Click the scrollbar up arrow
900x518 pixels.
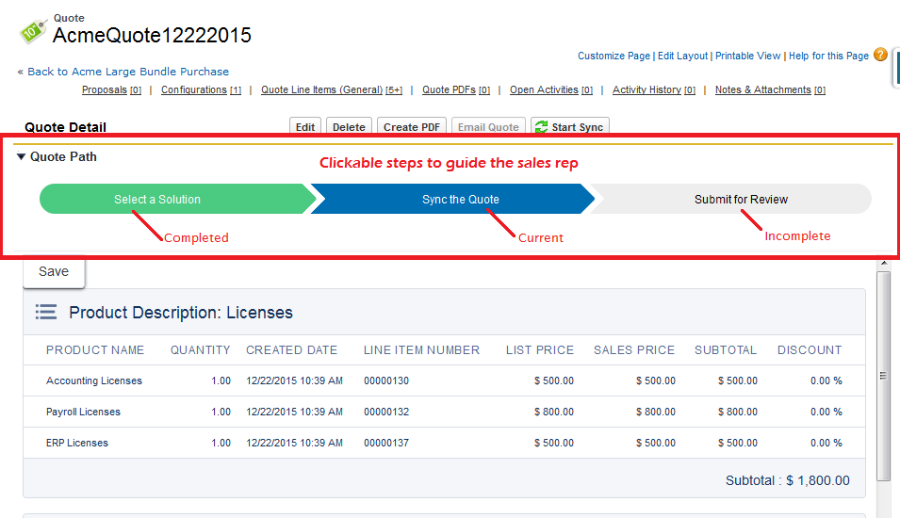coord(883,264)
